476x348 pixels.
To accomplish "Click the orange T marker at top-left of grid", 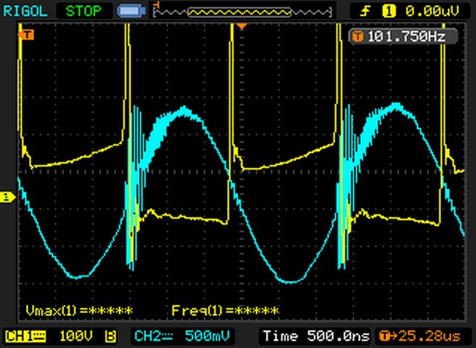I will pos(28,35).
